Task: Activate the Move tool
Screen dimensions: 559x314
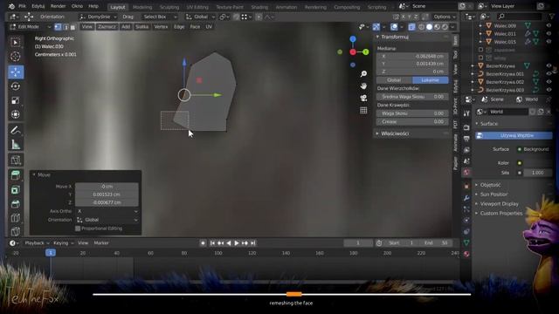Action: [16, 72]
